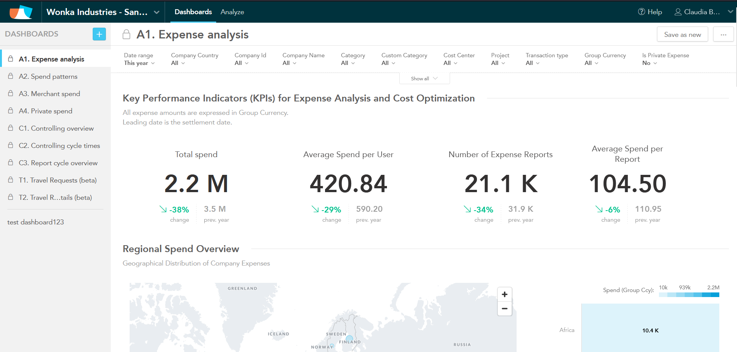This screenshot has height=352, width=737.
Task: Open the Wonka Industries workspace selector
Action: pyautogui.click(x=102, y=12)
